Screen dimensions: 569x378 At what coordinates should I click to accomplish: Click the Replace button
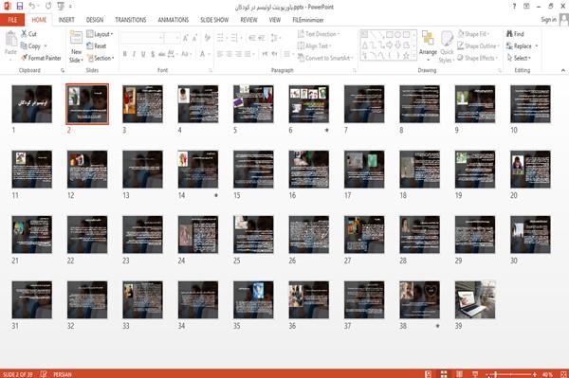point(522,46)
